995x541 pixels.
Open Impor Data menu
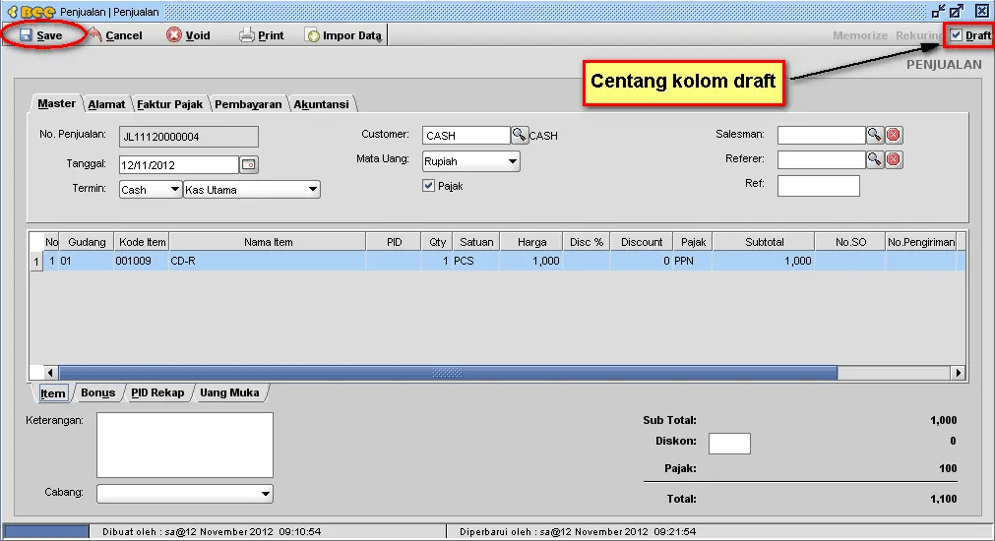[x=343, y=35]
